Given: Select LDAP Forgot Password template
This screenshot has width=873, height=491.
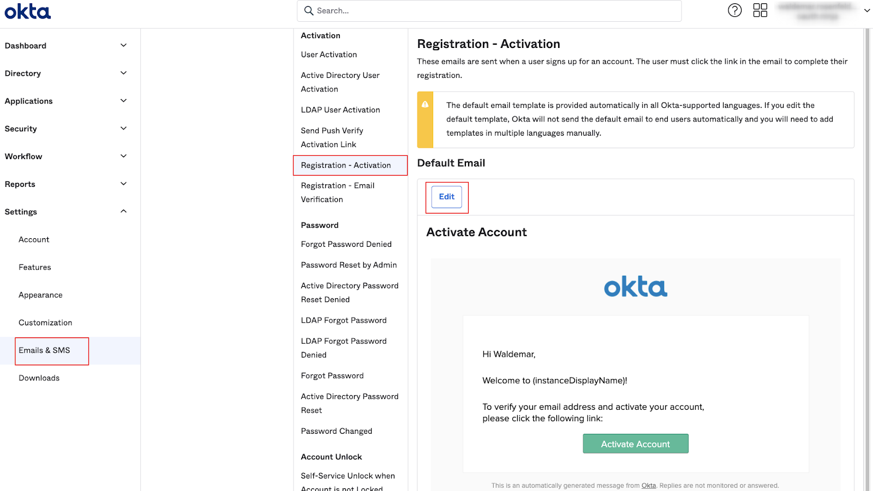Looking at the screenshot, I should point(344,320).
